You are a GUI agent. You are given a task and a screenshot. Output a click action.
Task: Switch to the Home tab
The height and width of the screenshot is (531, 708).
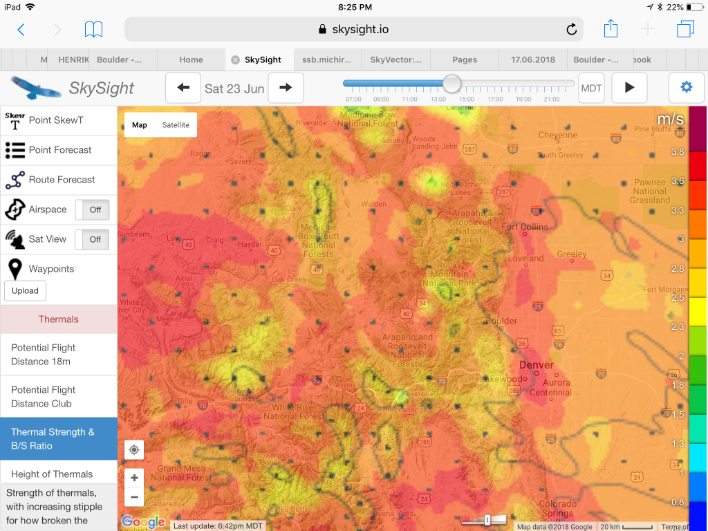pos(191,59)
